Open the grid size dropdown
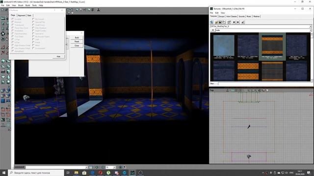 click(x=114, y=167)
